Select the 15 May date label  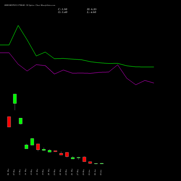(31, 172)
